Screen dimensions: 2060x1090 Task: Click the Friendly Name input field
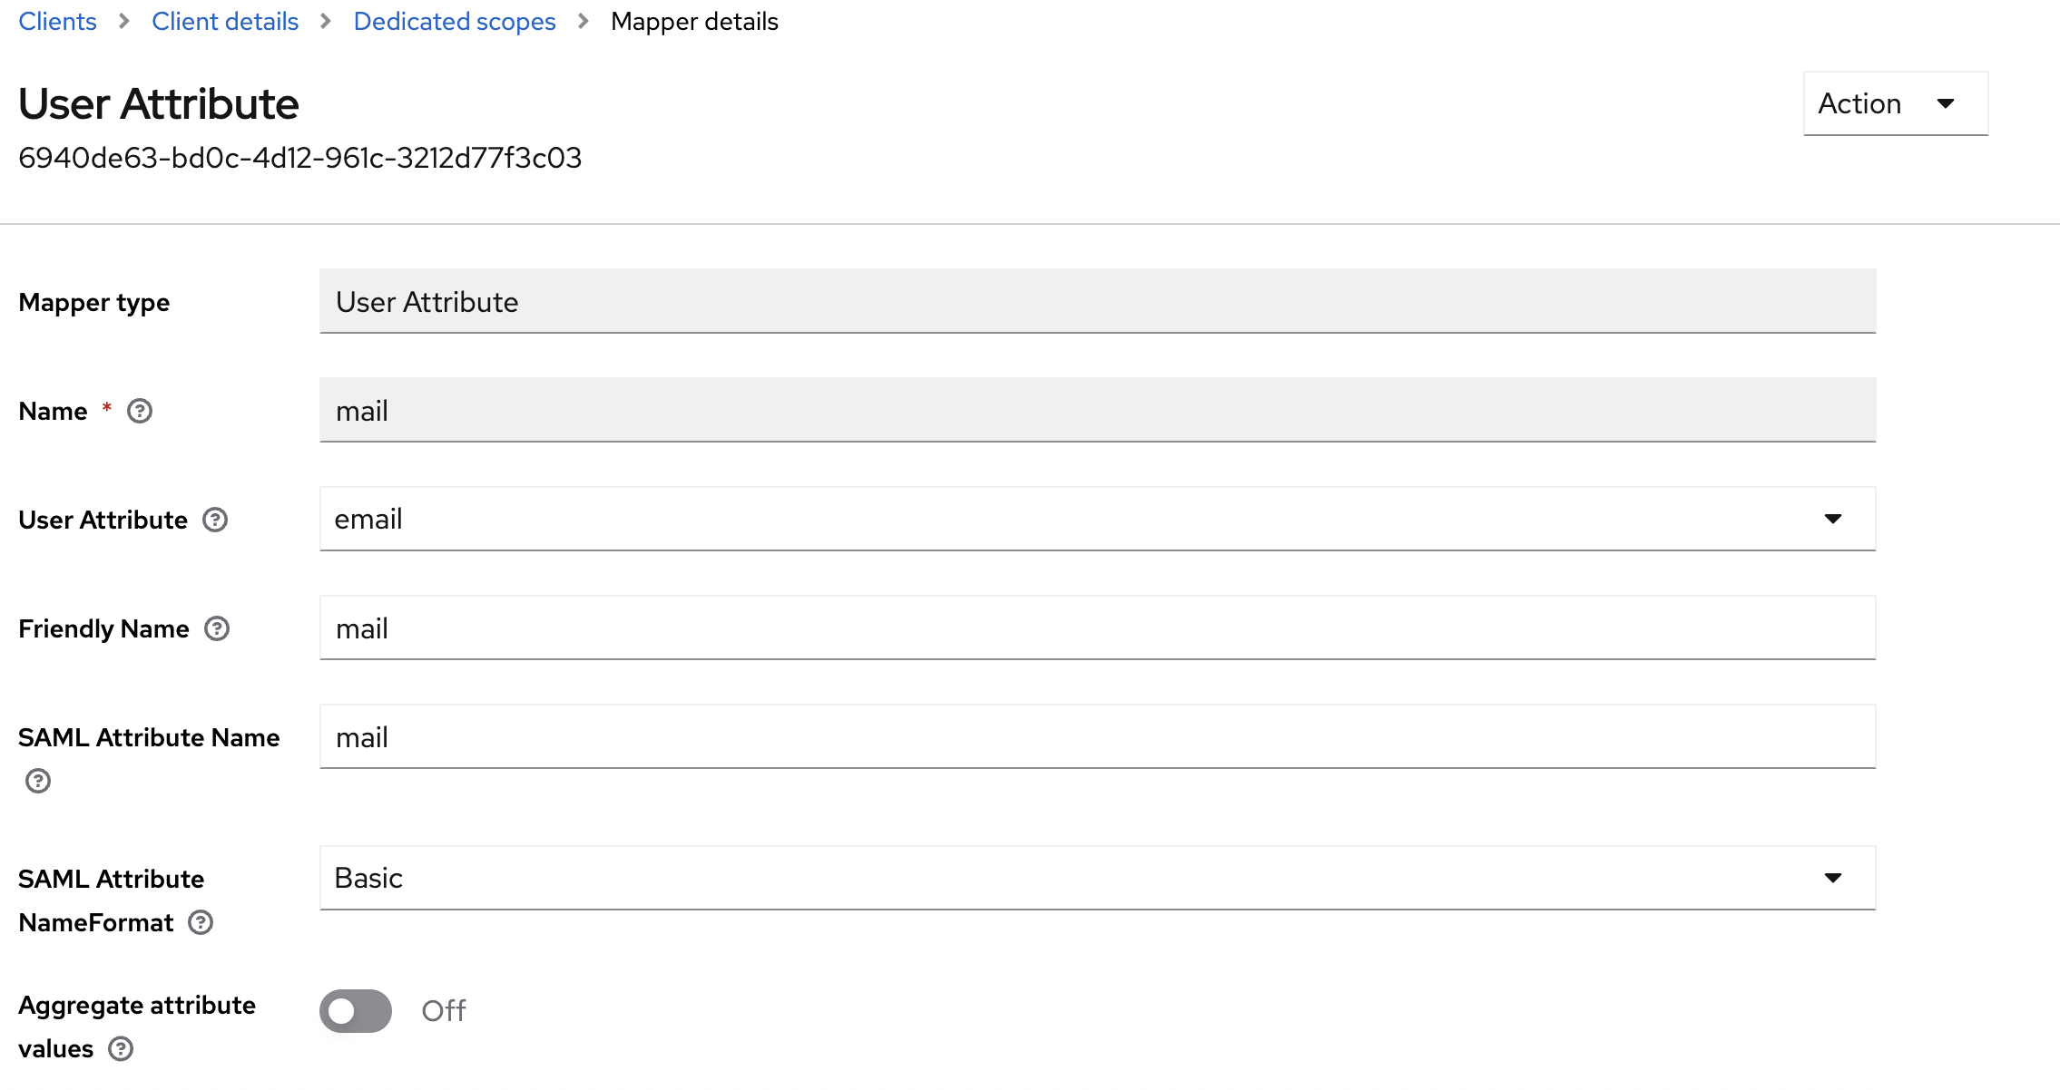[1096, 628]
